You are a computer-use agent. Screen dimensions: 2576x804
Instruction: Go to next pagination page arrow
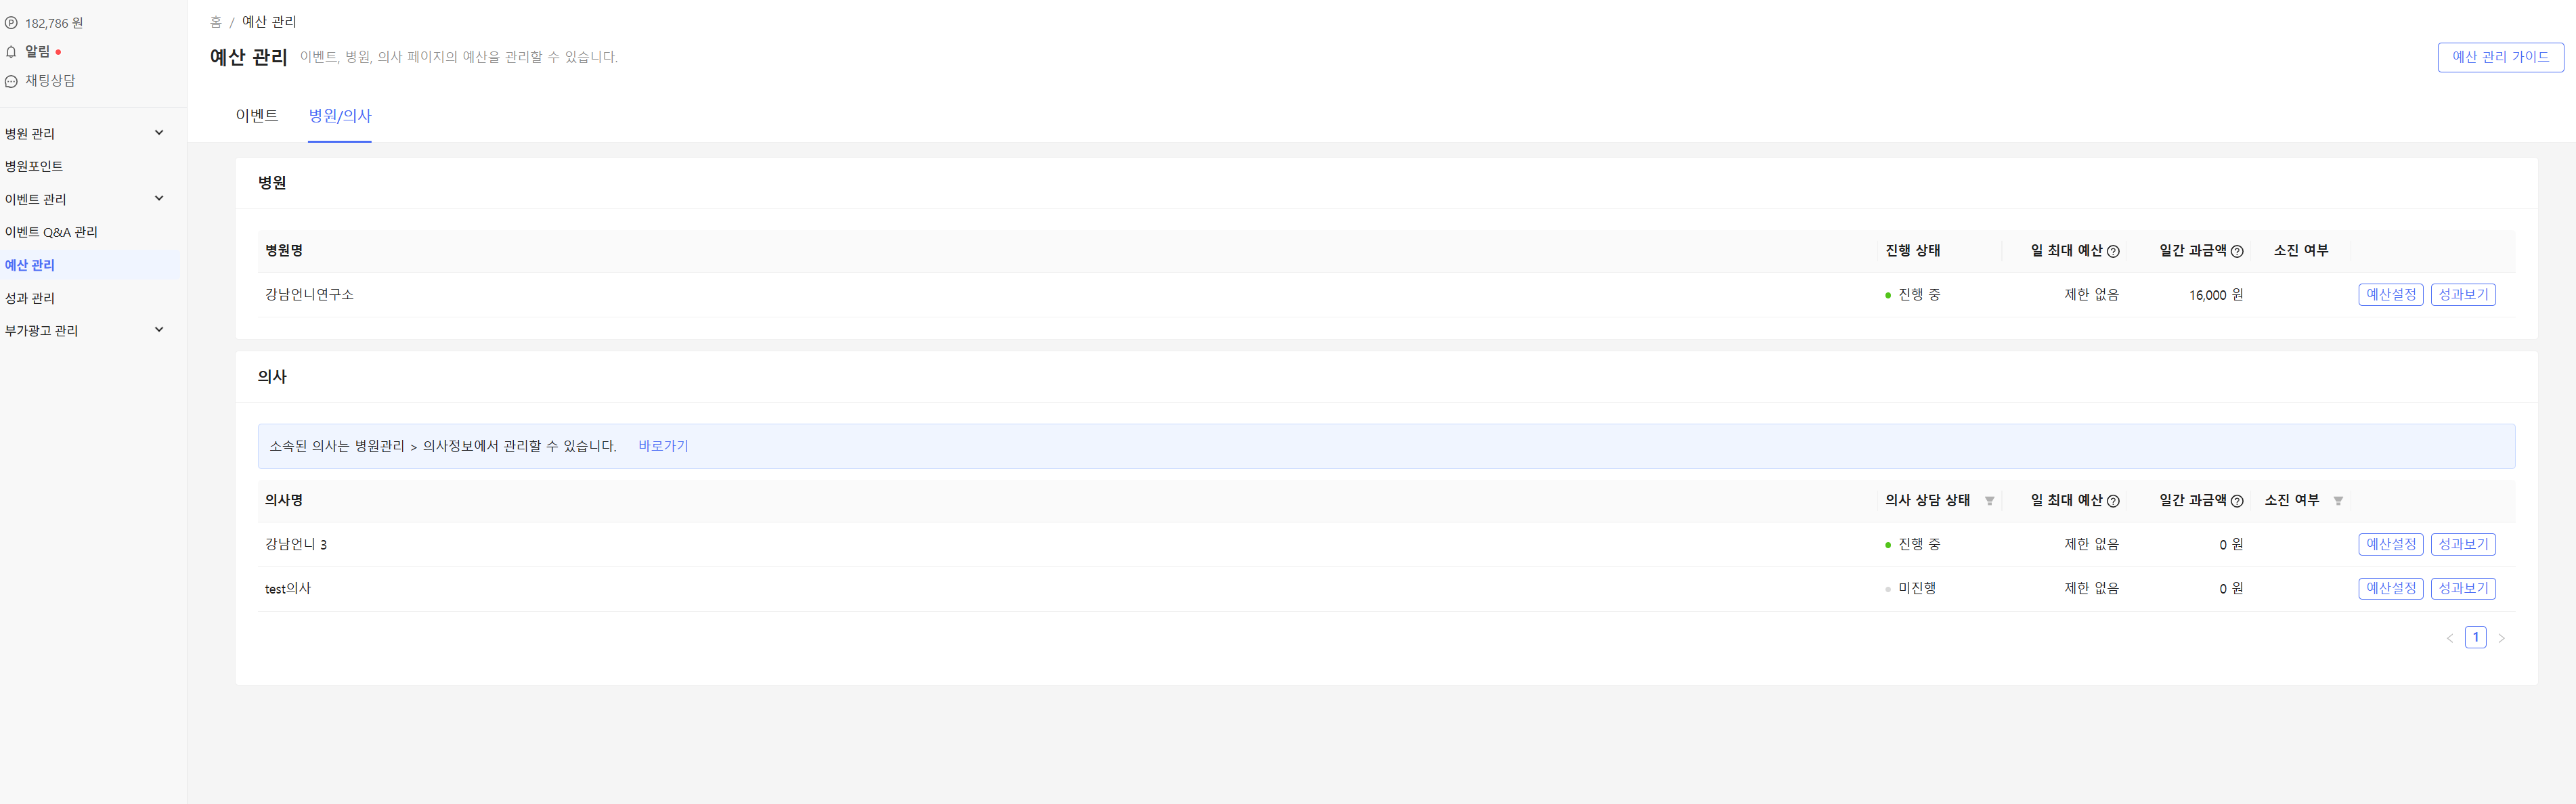point(2501,638)
